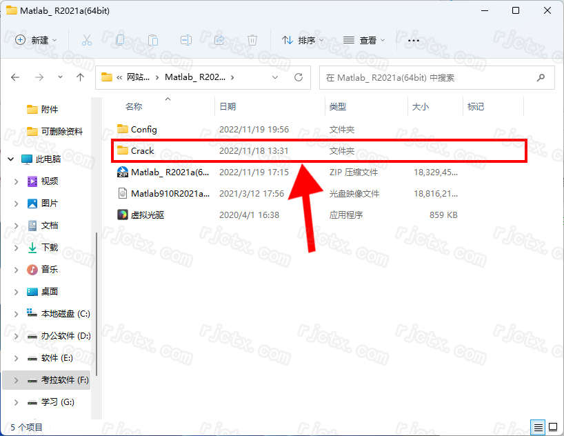Expand the 本地磁盘 (C:) drive node
This screenshot has width=564, height=436.
point(17,314)
